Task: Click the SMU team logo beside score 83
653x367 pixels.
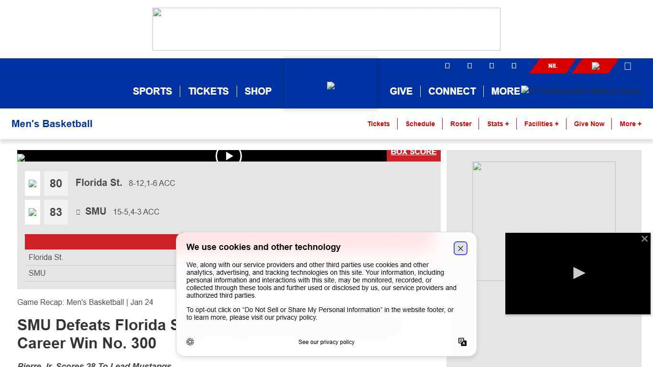Action: click(x=33, y=212)
